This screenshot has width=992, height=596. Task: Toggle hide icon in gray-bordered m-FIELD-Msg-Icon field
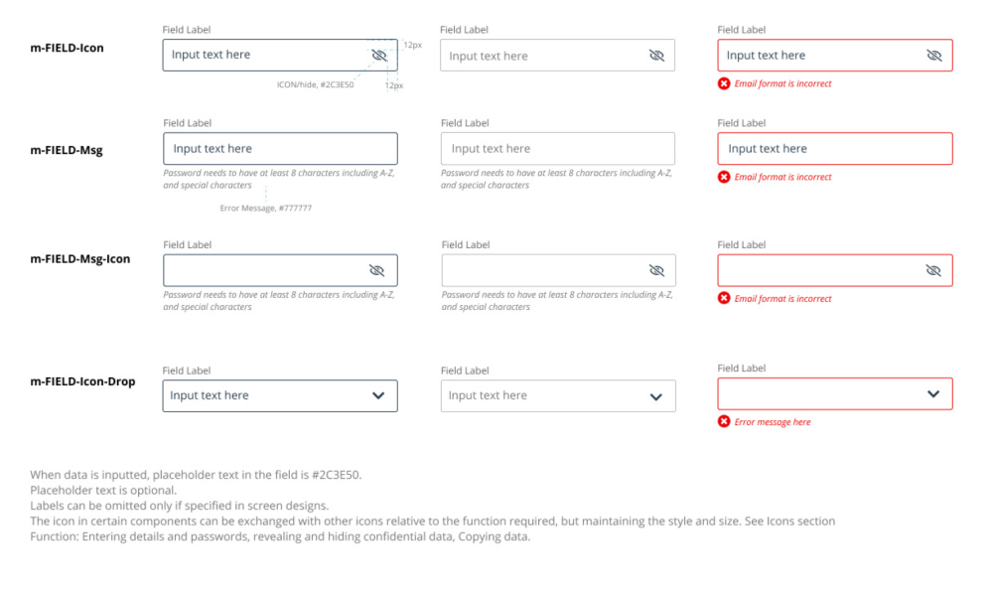656,270
